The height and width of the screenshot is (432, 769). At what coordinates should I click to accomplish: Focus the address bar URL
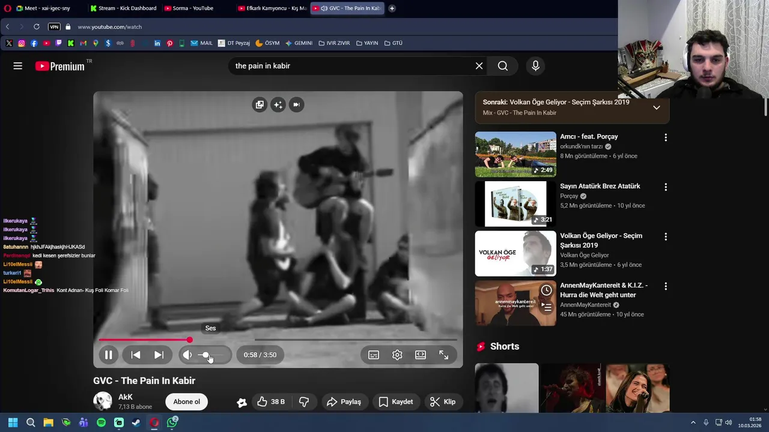tap(109, 27)
